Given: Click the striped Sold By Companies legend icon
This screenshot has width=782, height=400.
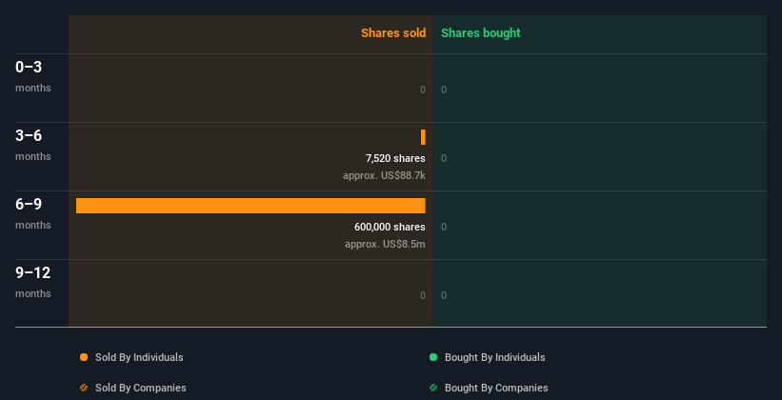Looking at the screenshot, I should 84,388.
